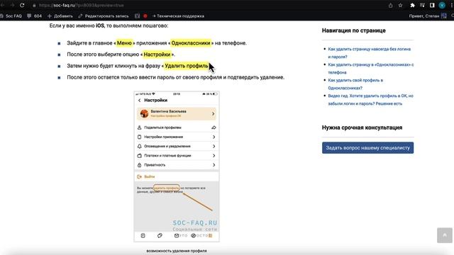Viewport: 454px width, 255px height.
Task: Click Добавить in the admin bar
Action: 60,16
